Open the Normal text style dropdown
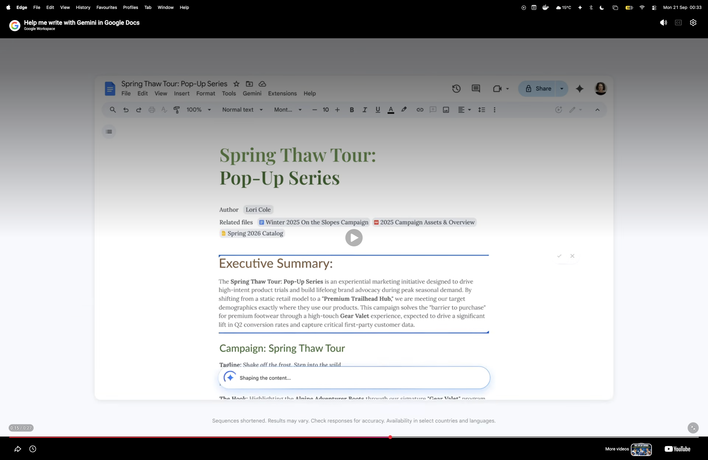708x460 pixels. coord(243,110)
